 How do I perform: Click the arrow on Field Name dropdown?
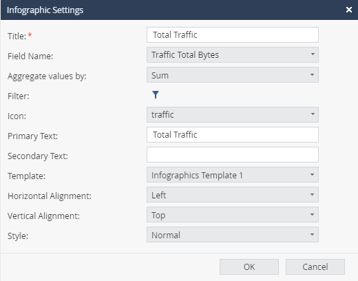click(313, 54)
